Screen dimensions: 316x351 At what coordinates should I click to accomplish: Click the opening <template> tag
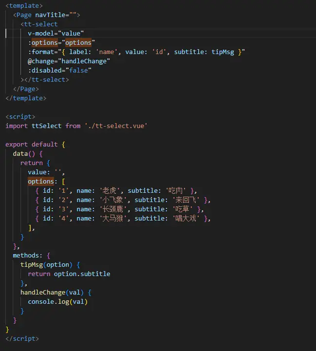[24, 5]
